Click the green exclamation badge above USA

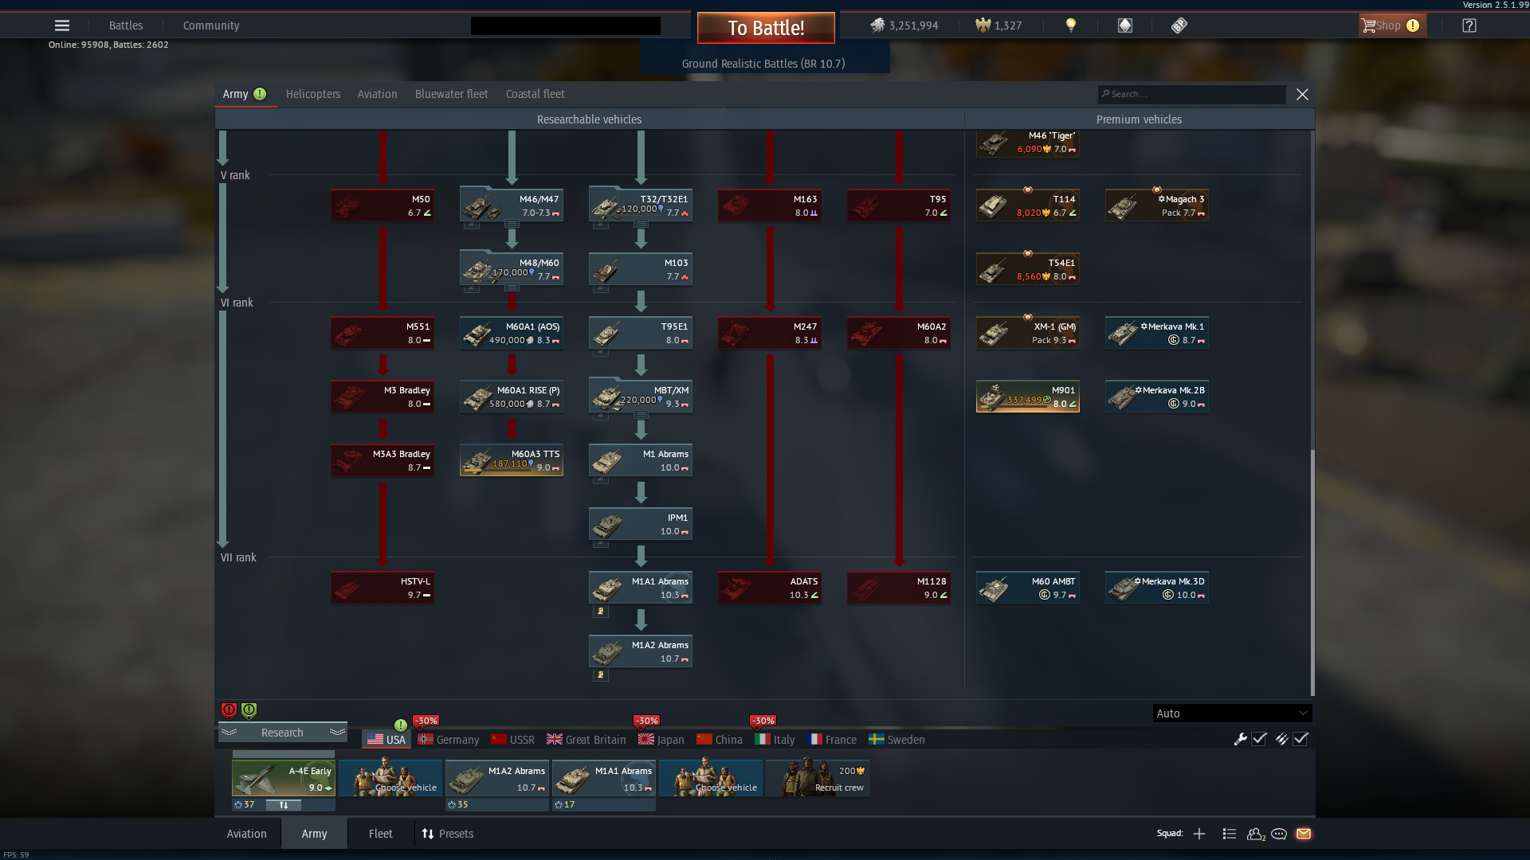(x=401, y=725)
